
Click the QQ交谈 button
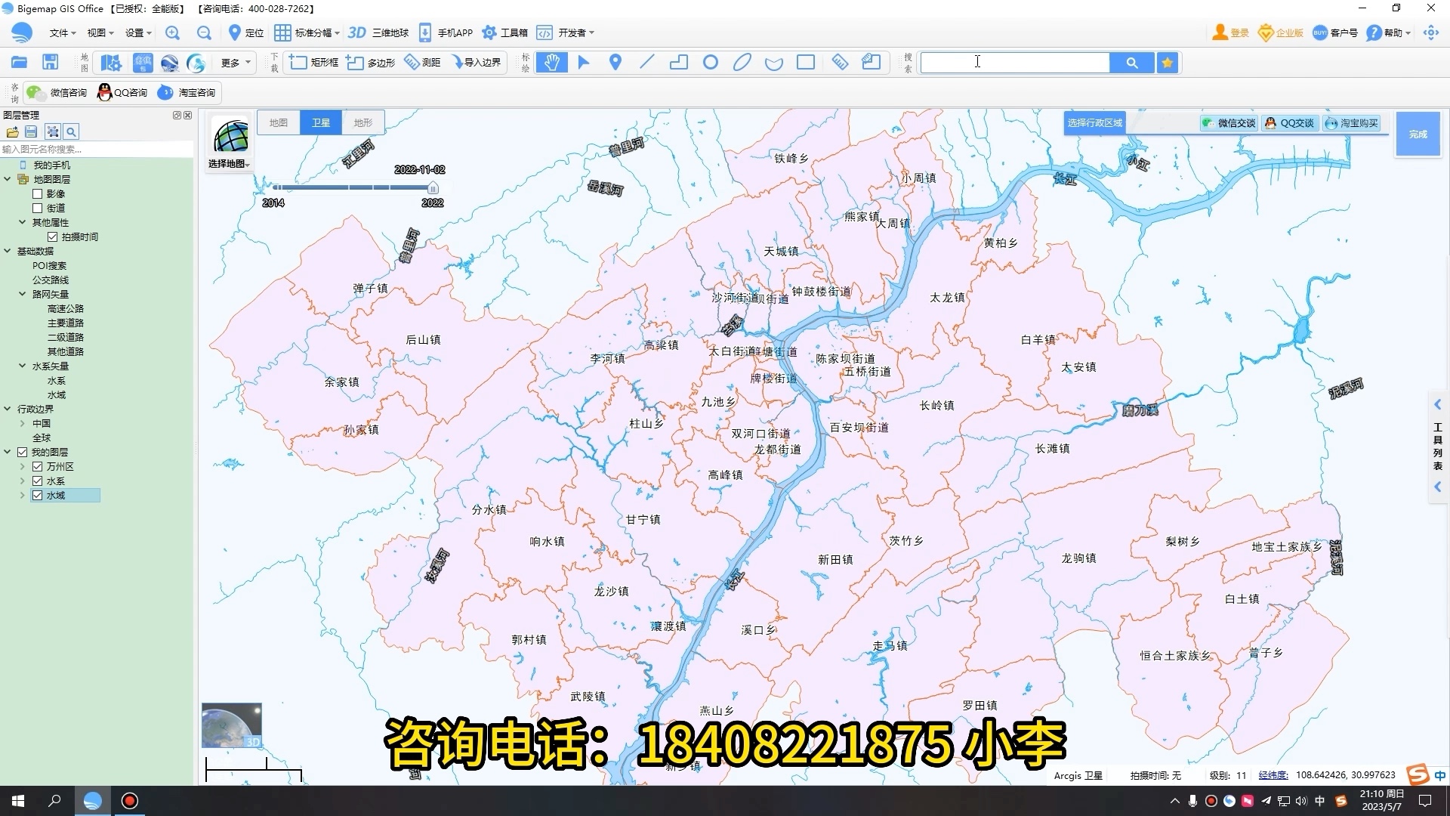click(x=1290, y=123)
